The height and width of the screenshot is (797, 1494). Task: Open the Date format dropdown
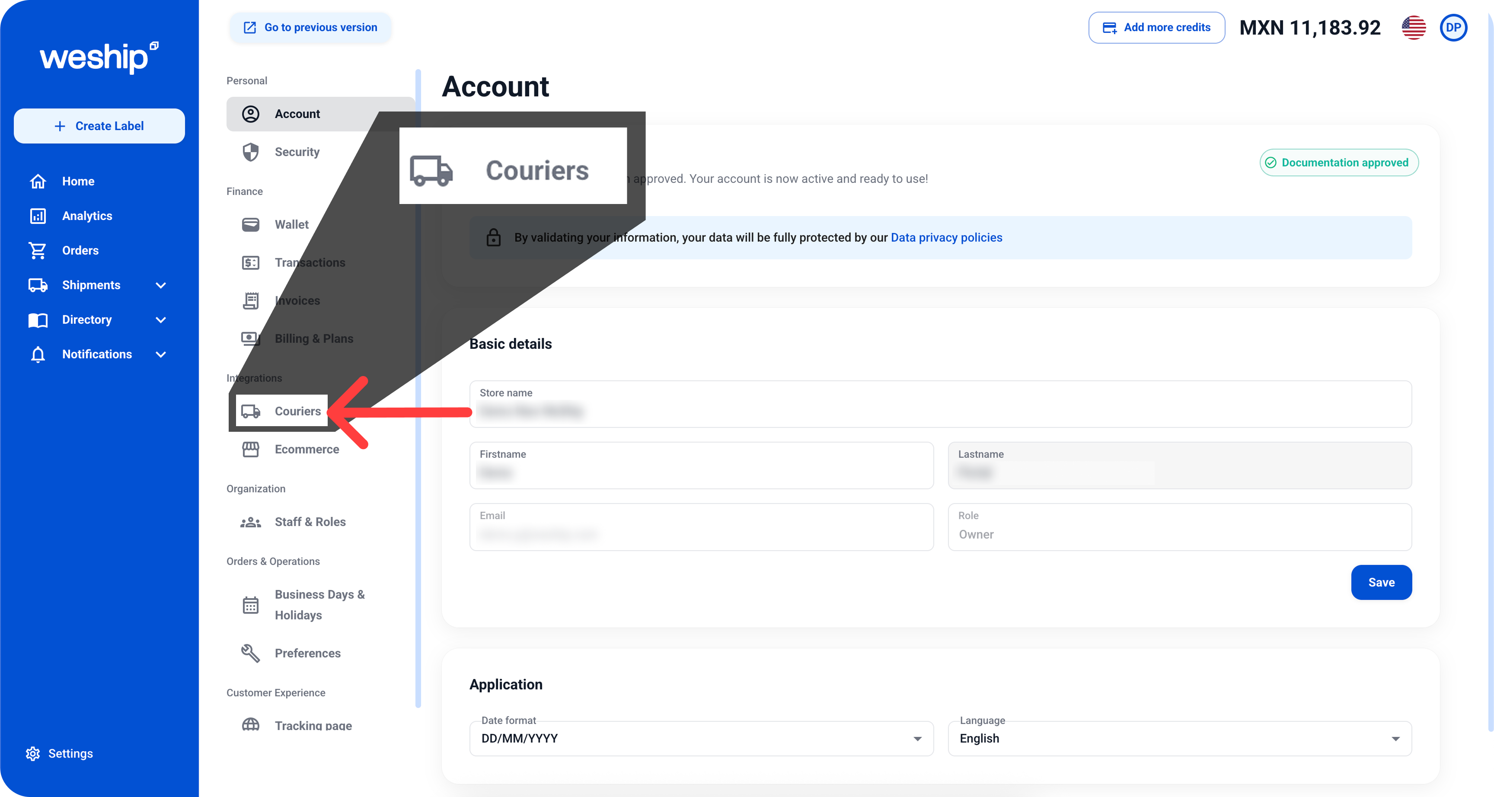701,738
